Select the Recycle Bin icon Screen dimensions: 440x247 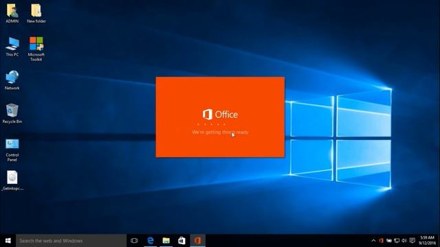pos(12,113)
